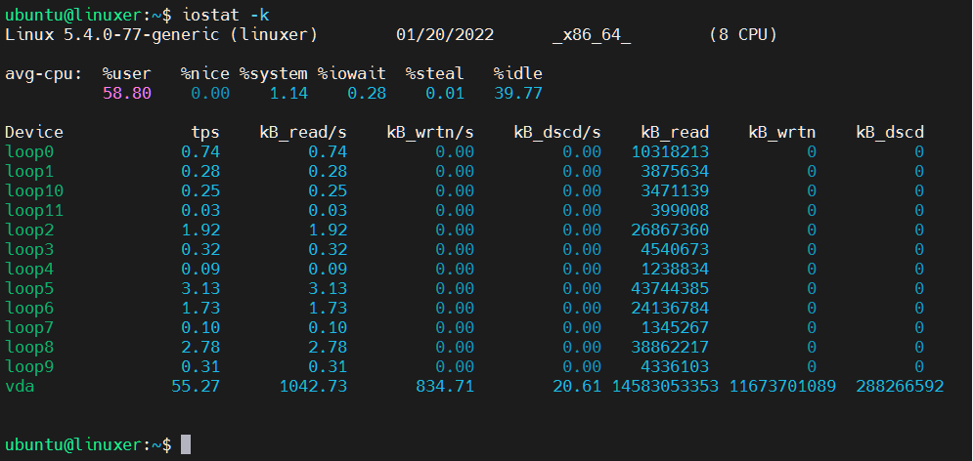Click the kB_read column header
The height and width of the screenshot is (461, 973).
click(675, 132)
